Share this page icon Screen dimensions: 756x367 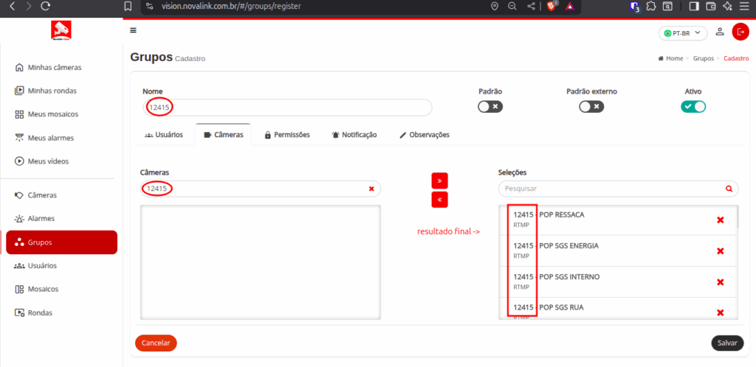[x=531, y=6]
